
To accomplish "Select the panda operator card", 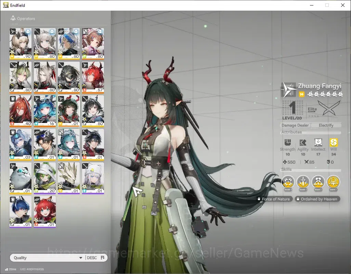I will [x=21, y=178].
